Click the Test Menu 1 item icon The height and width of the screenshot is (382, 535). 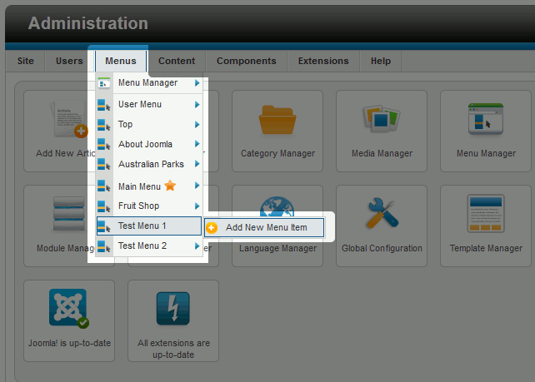(103, 226)
